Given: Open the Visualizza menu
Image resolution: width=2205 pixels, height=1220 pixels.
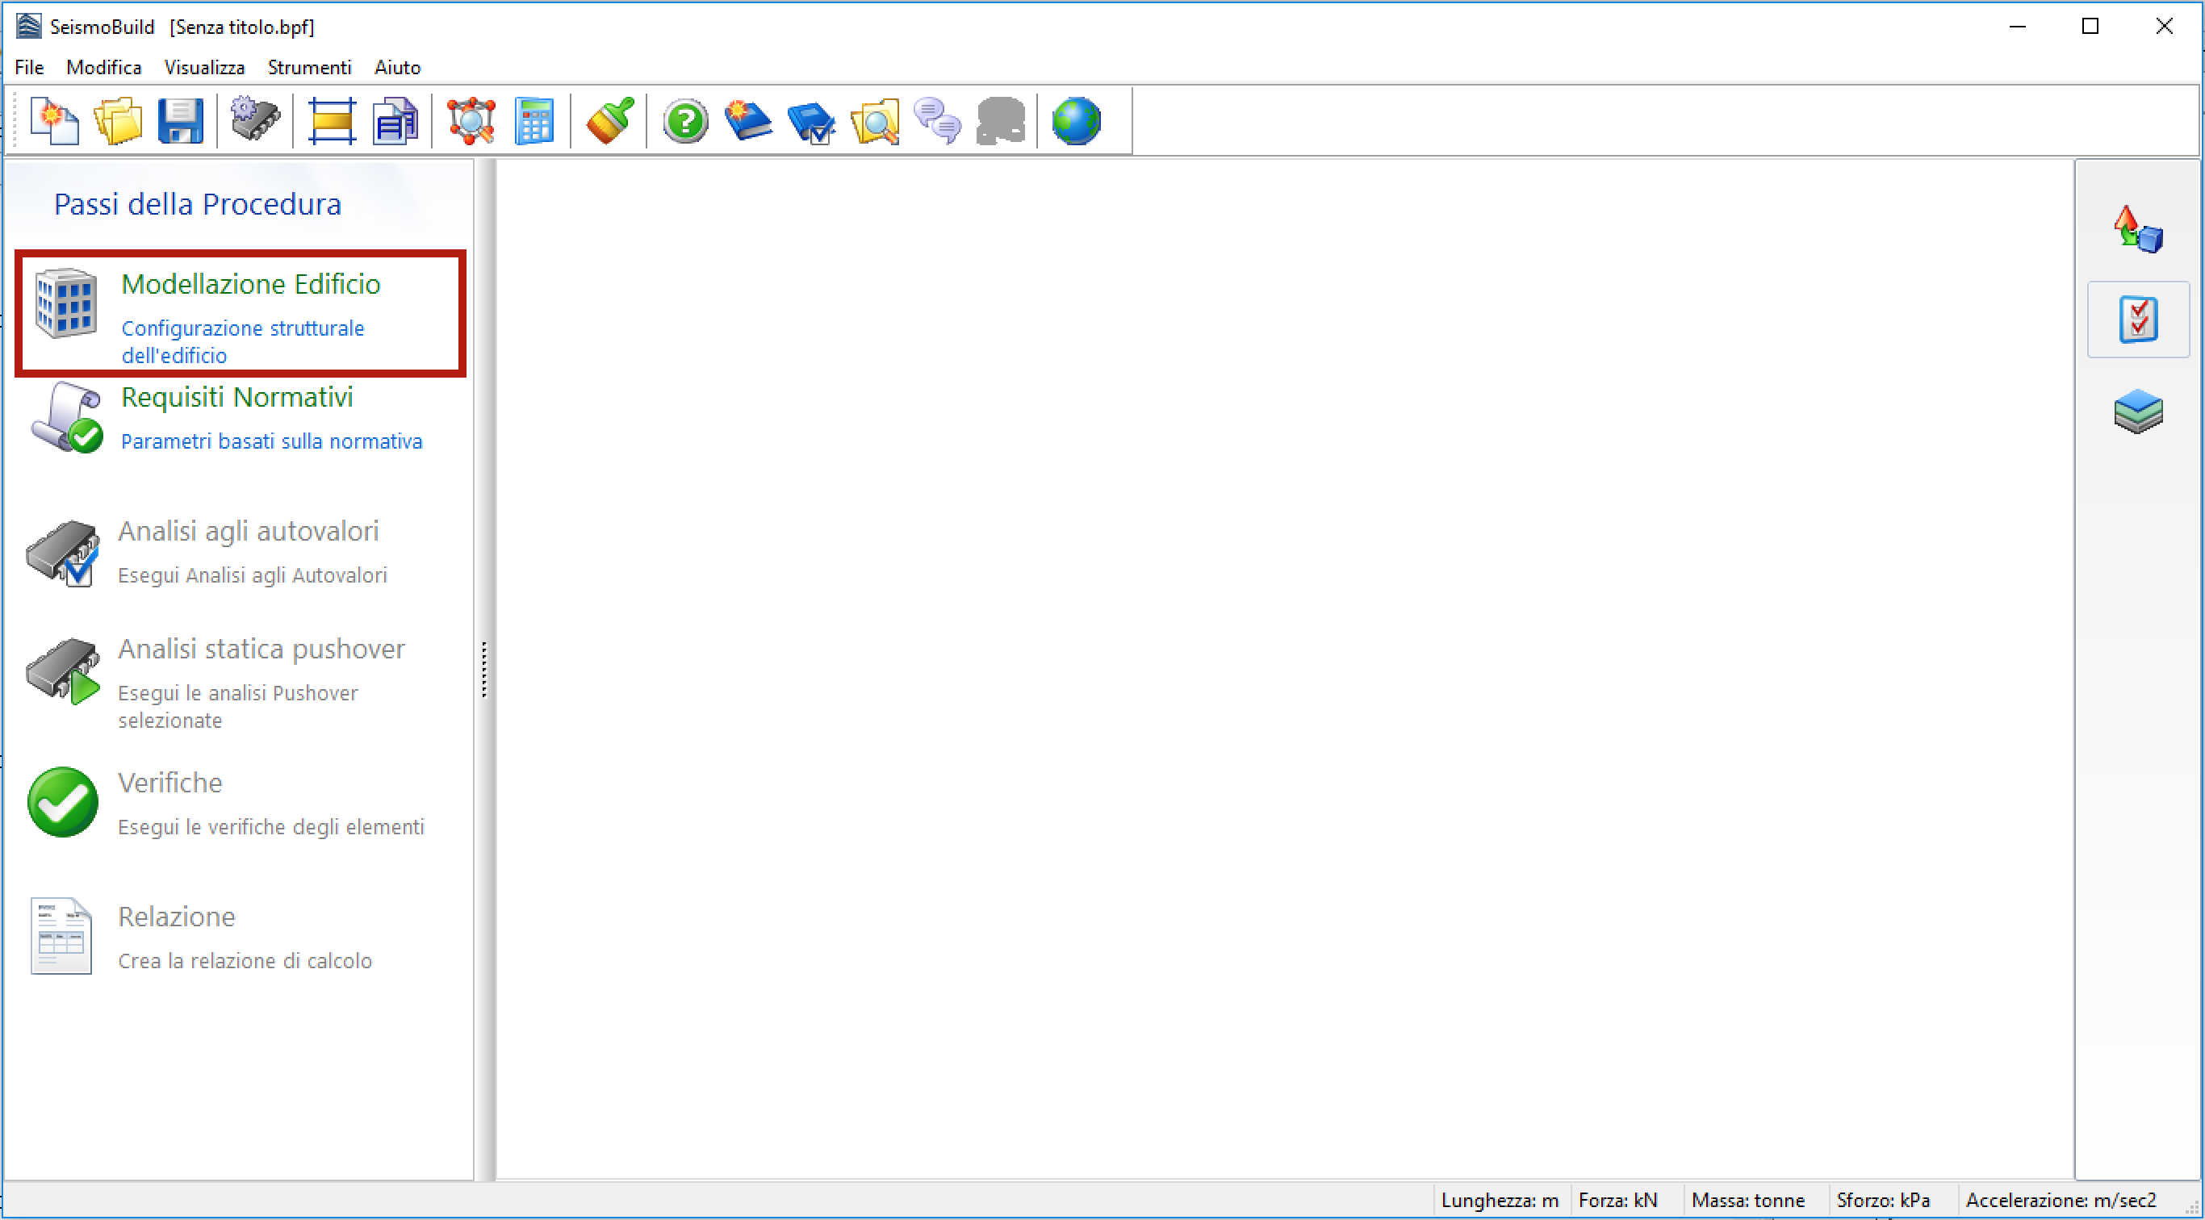Looking at the screenshot, I should (204, 67).
